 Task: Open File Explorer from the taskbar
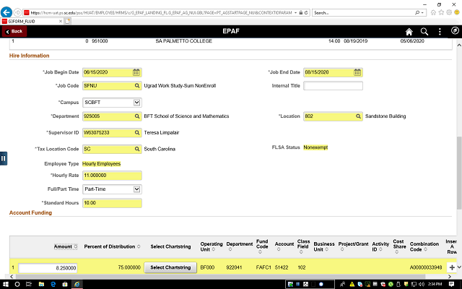coord(41,284)
